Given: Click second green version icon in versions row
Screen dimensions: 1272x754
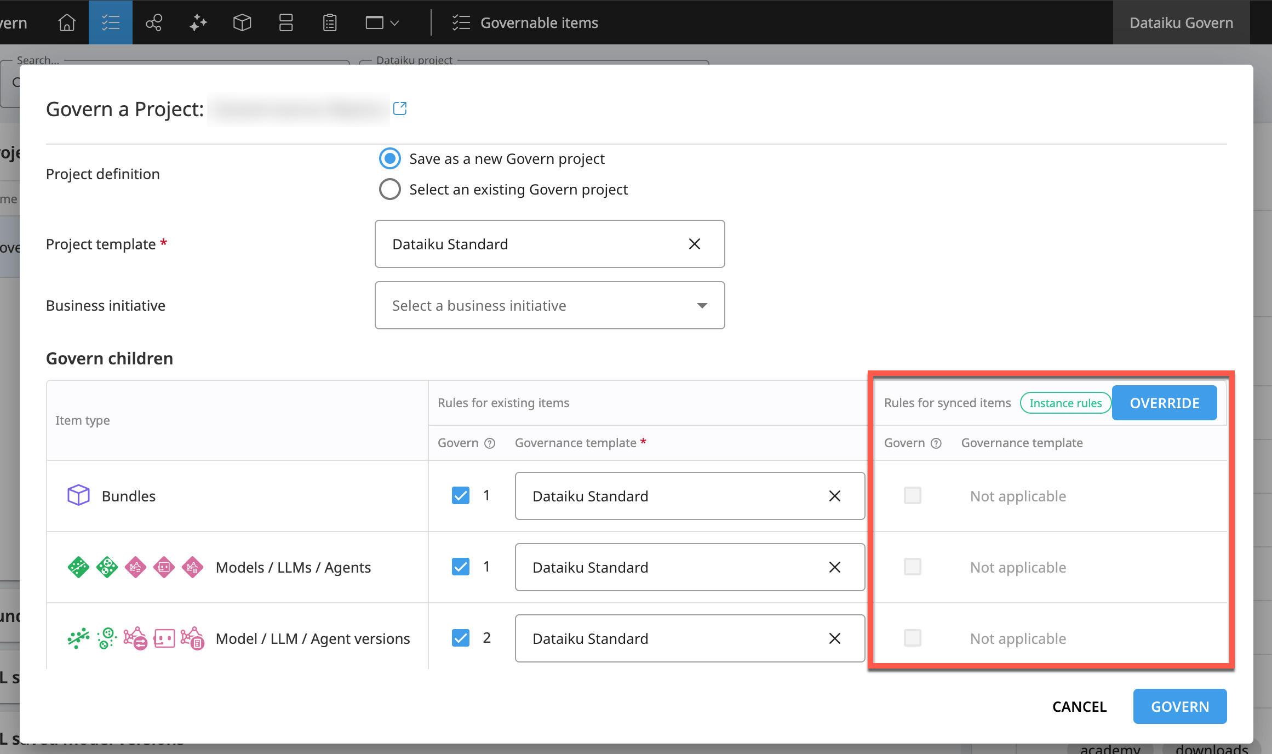Looking at the screenshot, I should [x=107, y=638].
